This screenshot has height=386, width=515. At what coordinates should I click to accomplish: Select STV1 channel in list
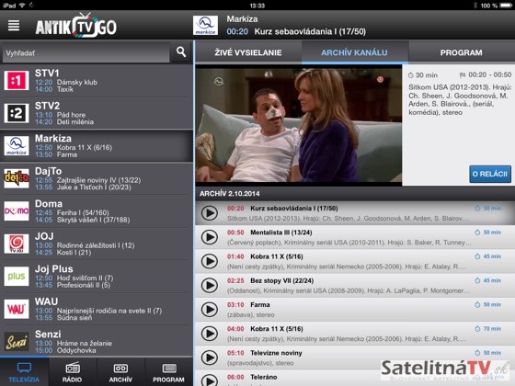pyautogui.click(x=97, y=81)
